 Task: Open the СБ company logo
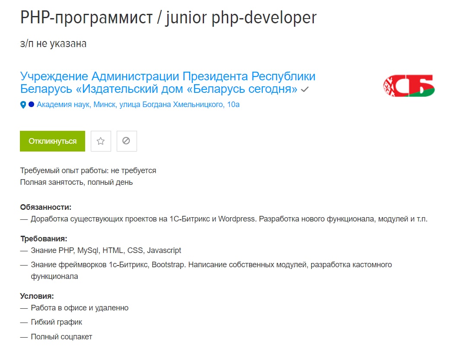point(409,86)
